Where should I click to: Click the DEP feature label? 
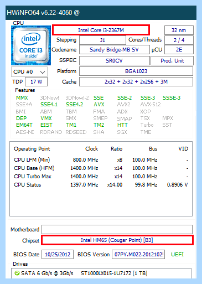[x=22, y=118]
